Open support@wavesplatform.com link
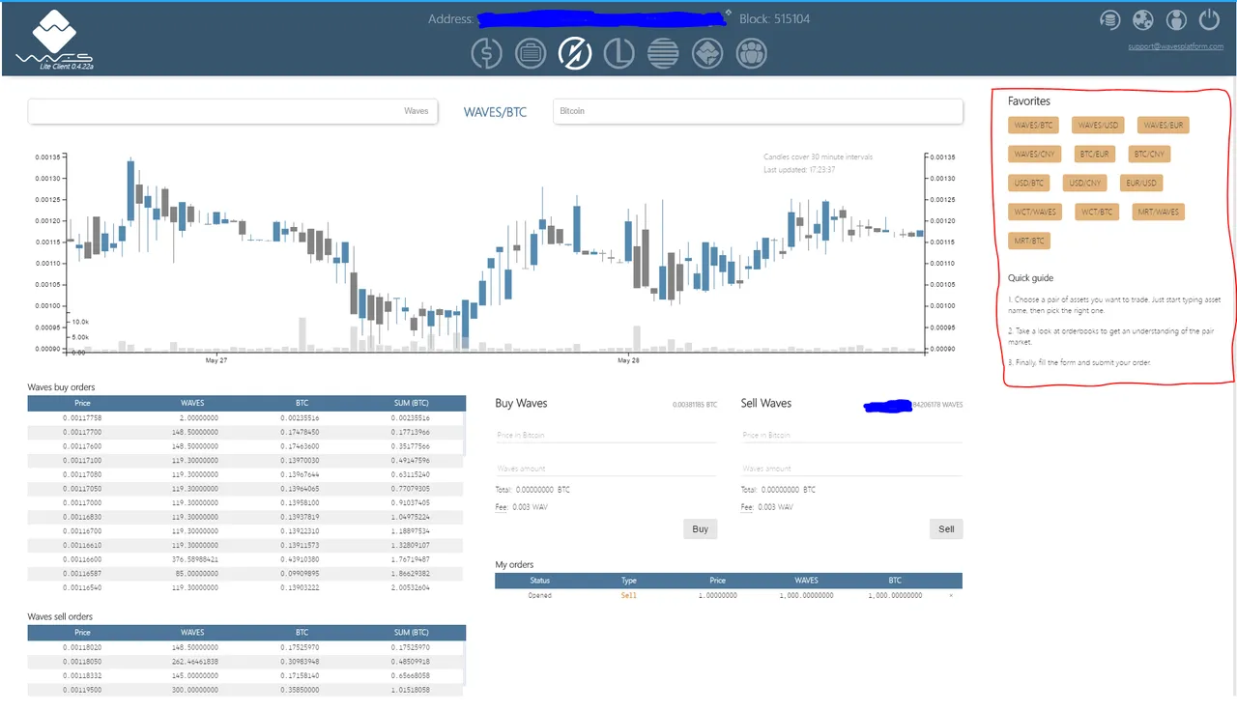1237x711 pixels. pyautogui.click(x=1175, y=46)
